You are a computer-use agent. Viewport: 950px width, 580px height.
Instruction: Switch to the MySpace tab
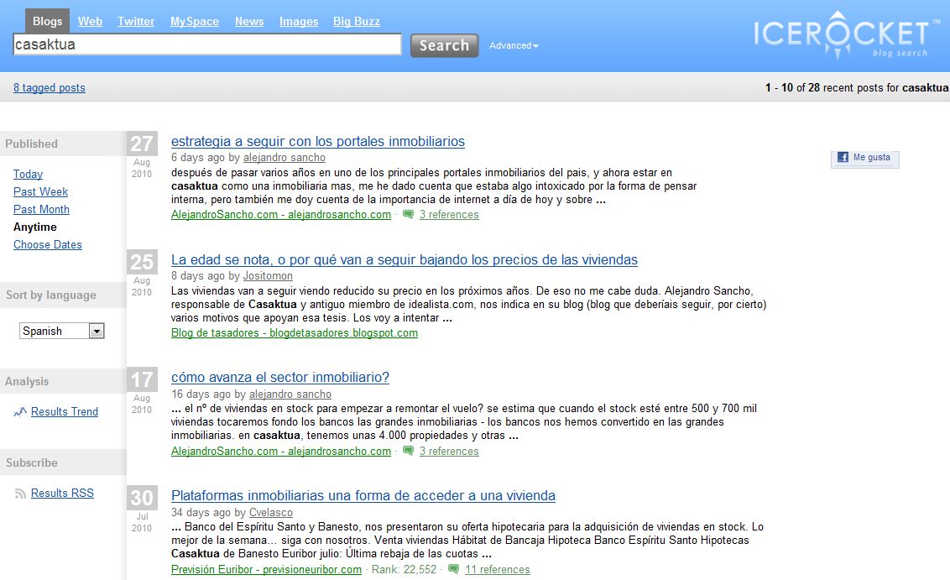(x=195, y=21)
